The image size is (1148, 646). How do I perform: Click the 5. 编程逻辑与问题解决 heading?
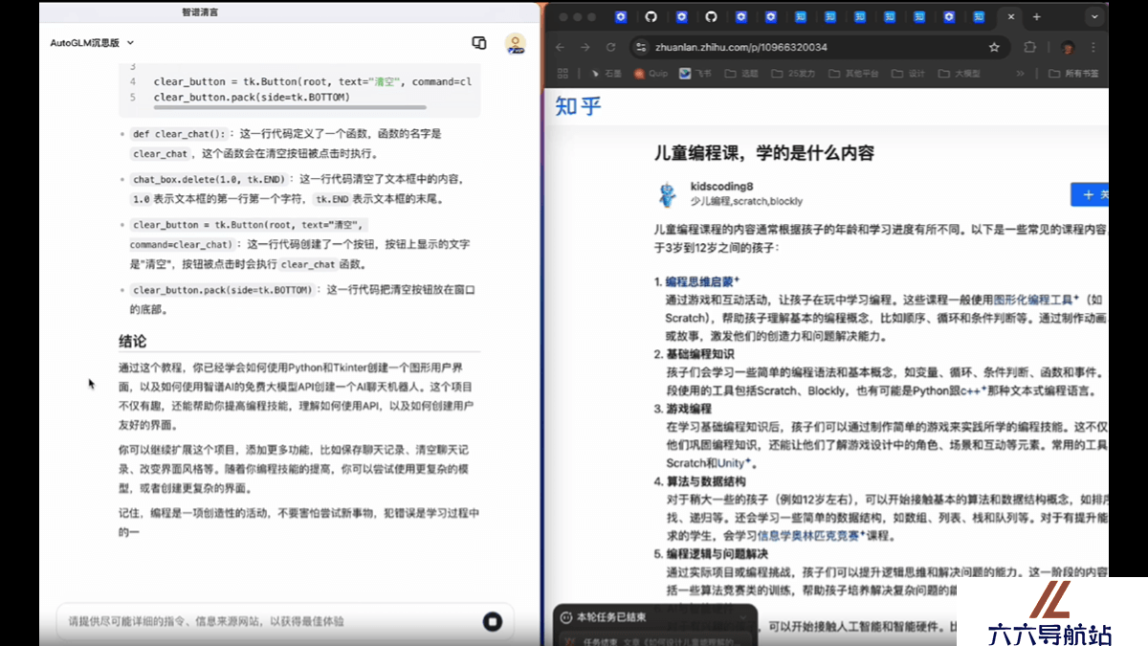(712, 553)
